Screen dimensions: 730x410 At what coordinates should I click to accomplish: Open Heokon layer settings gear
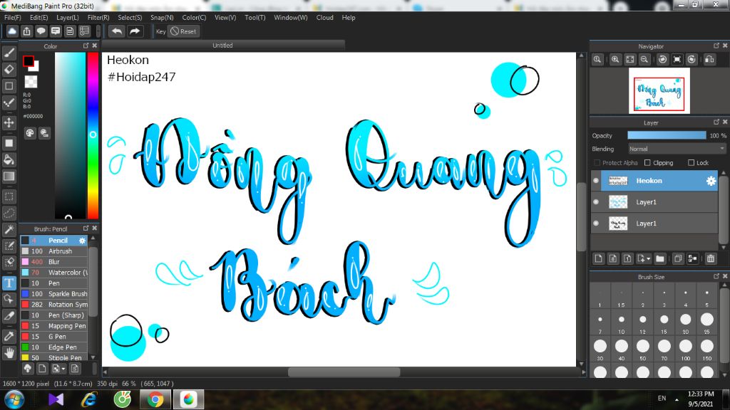tap(711, 181)
